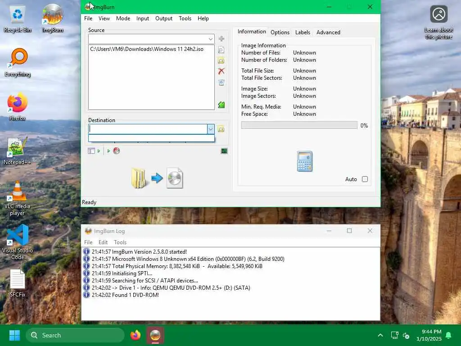Image resolution: width=461 pixels, height=346 pixels.
Task: Click the progress bar in Information panel
Action: point(299,125)
